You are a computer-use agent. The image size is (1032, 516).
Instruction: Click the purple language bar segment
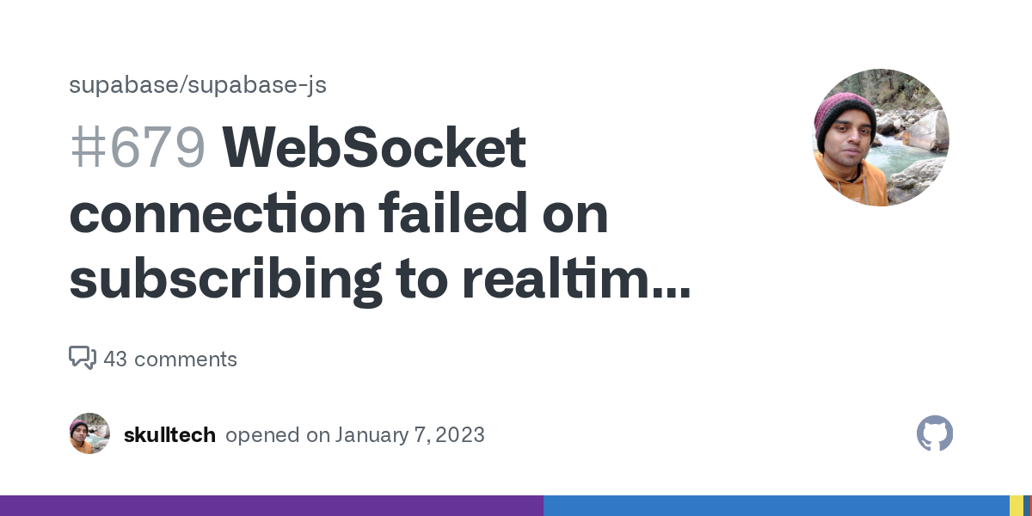272,506
